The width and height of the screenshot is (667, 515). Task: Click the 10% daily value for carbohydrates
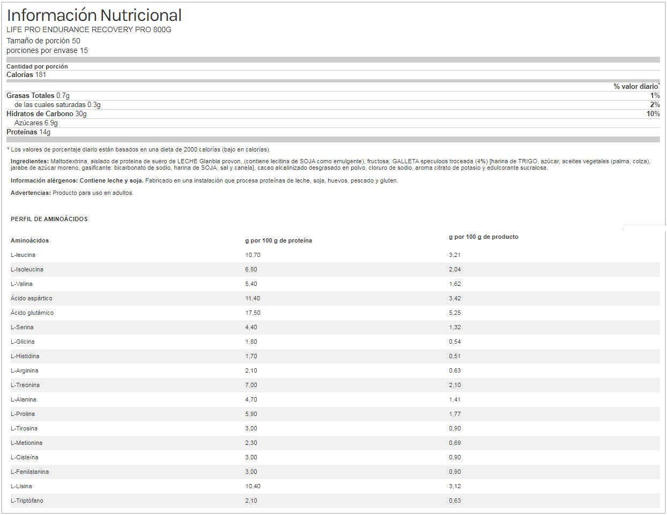point(653,113)
